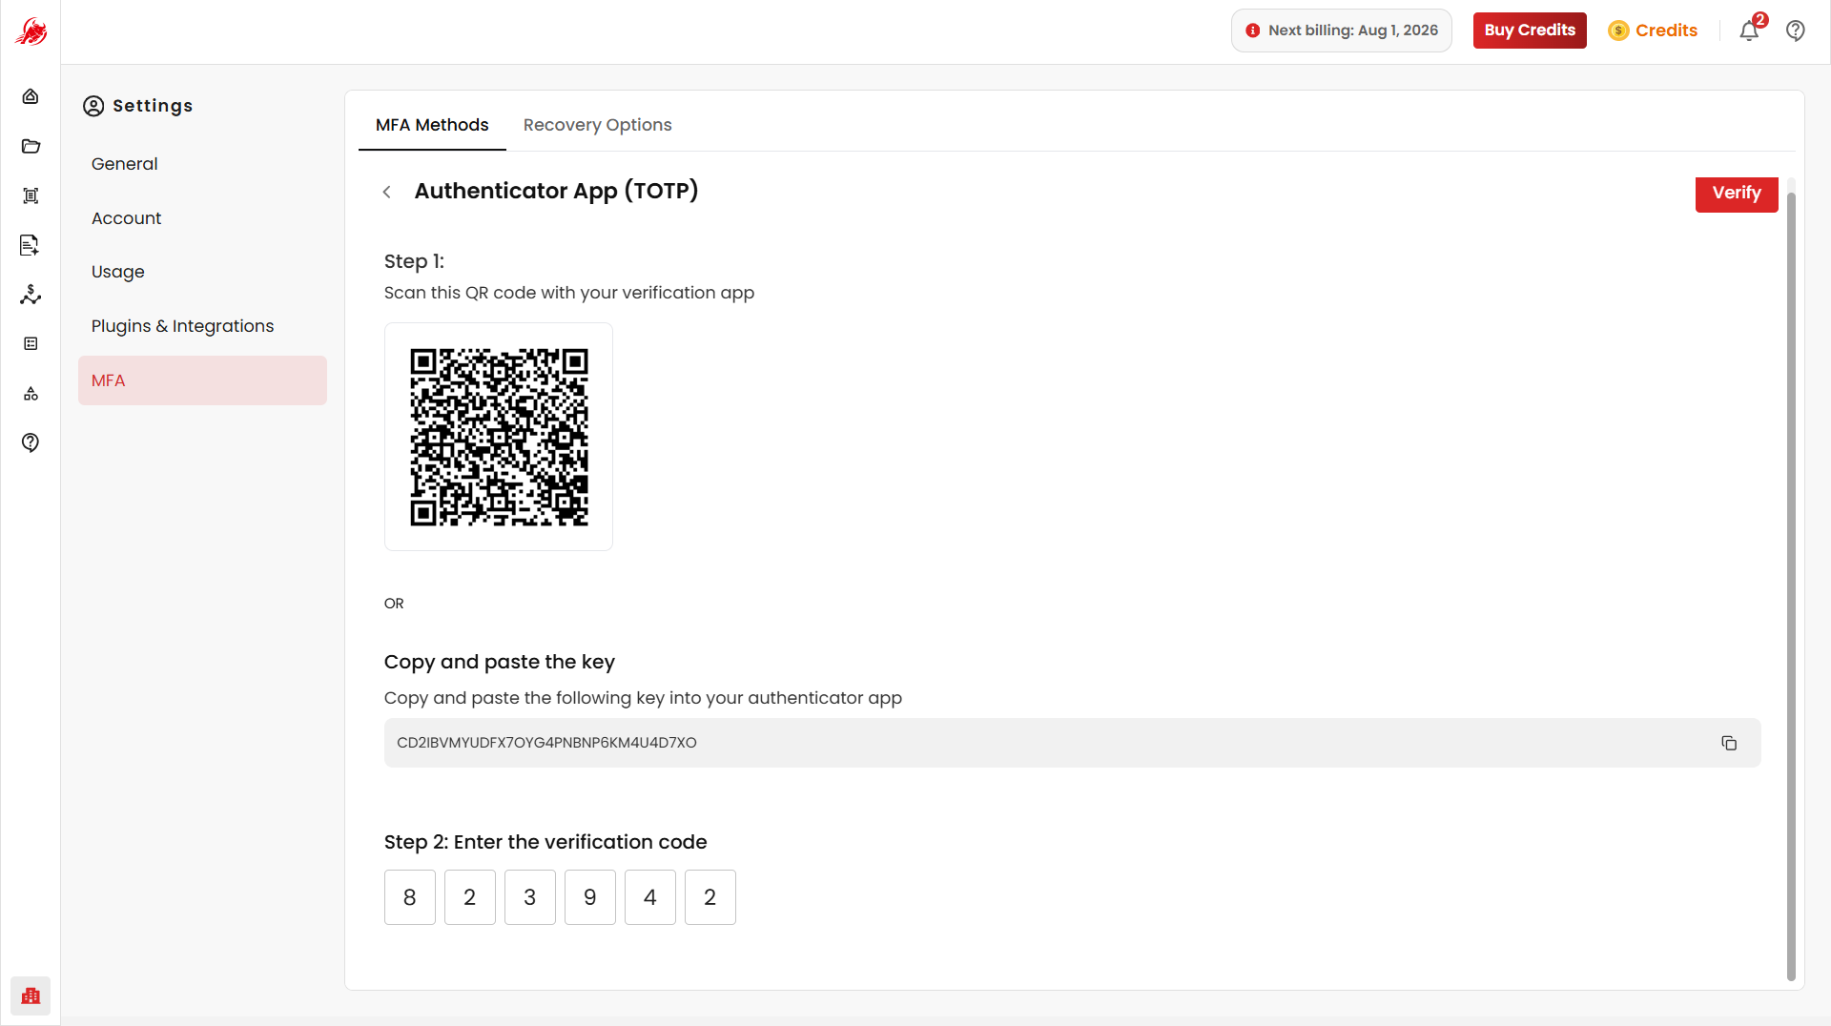Screen dimensions: 1831x1026
Task: Select MFA in settings menu
Action: coord(202,380)
